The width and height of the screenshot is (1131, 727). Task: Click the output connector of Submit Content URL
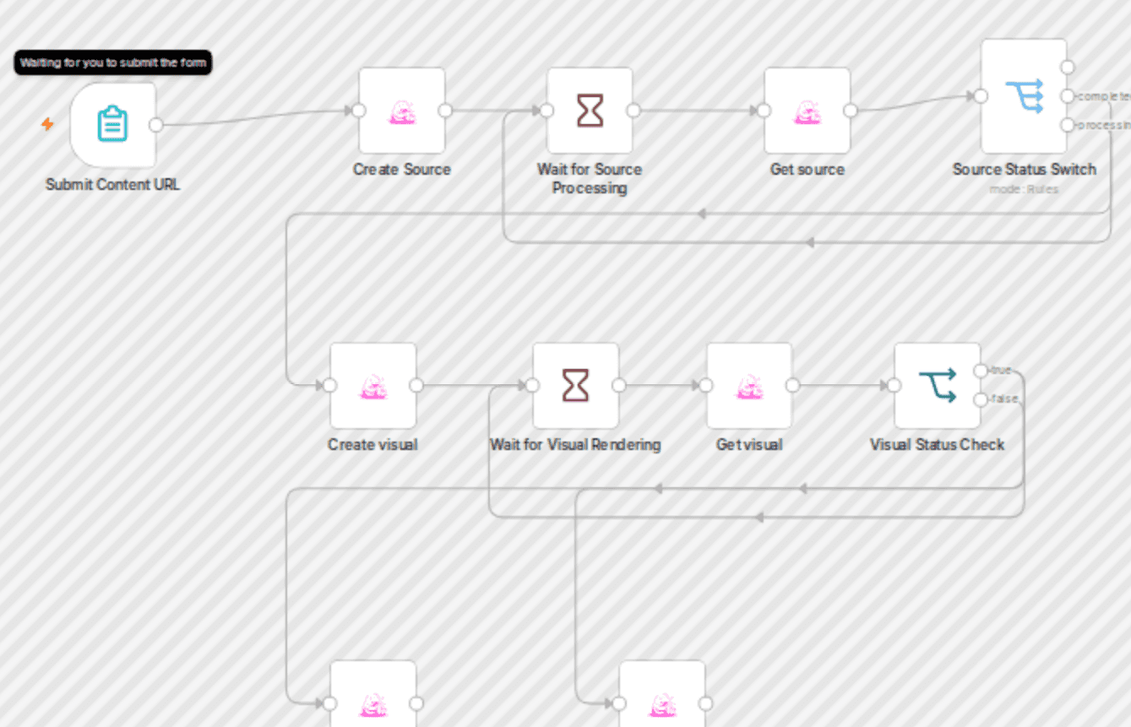[156, 125]
